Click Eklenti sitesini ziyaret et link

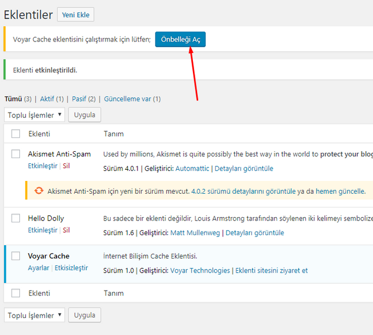coord(272,271)
